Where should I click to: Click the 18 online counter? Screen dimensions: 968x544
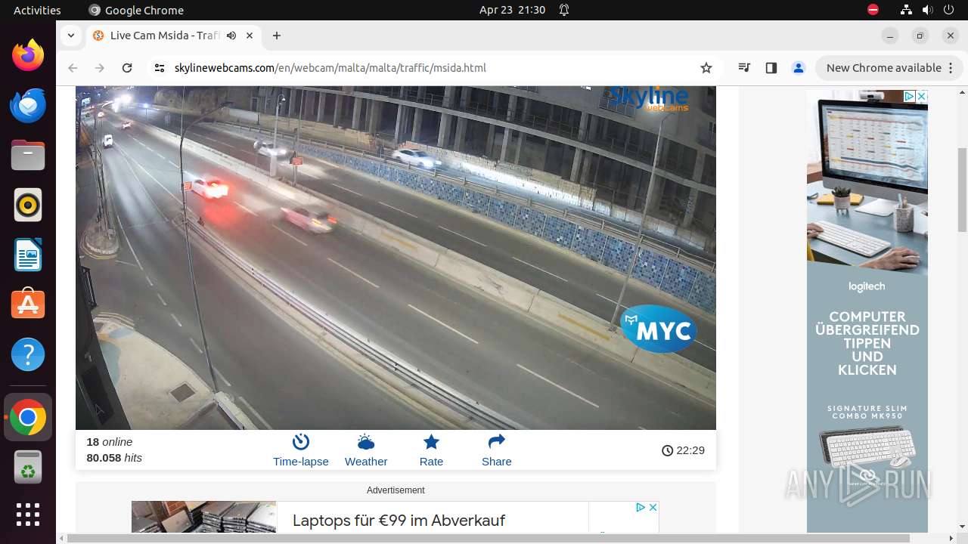pyautogui.click(x=110, y=442)
